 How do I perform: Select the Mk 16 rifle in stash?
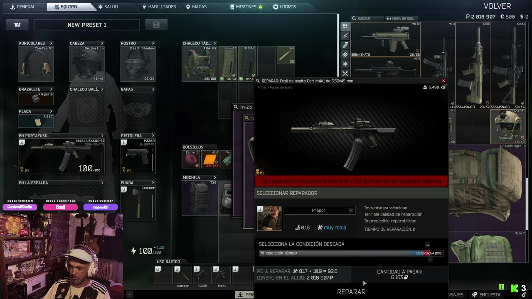point(386,39)
